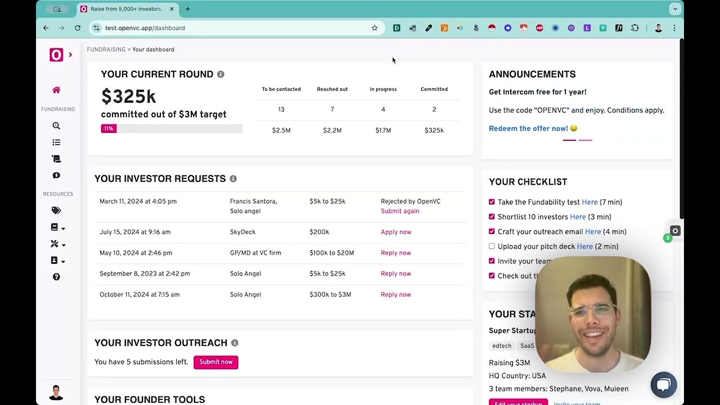Click the page vertical scrollbar
The height and width of the screenshot is (405, 720).
click(681, 129)
